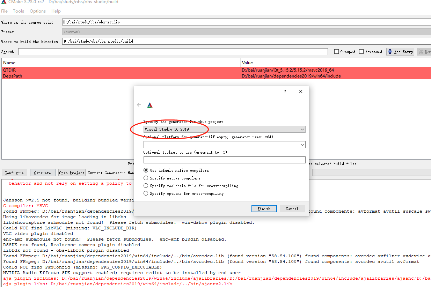The image size is (431, 287).
Task: Open the Options menu
Action: [x=38, y=11]
